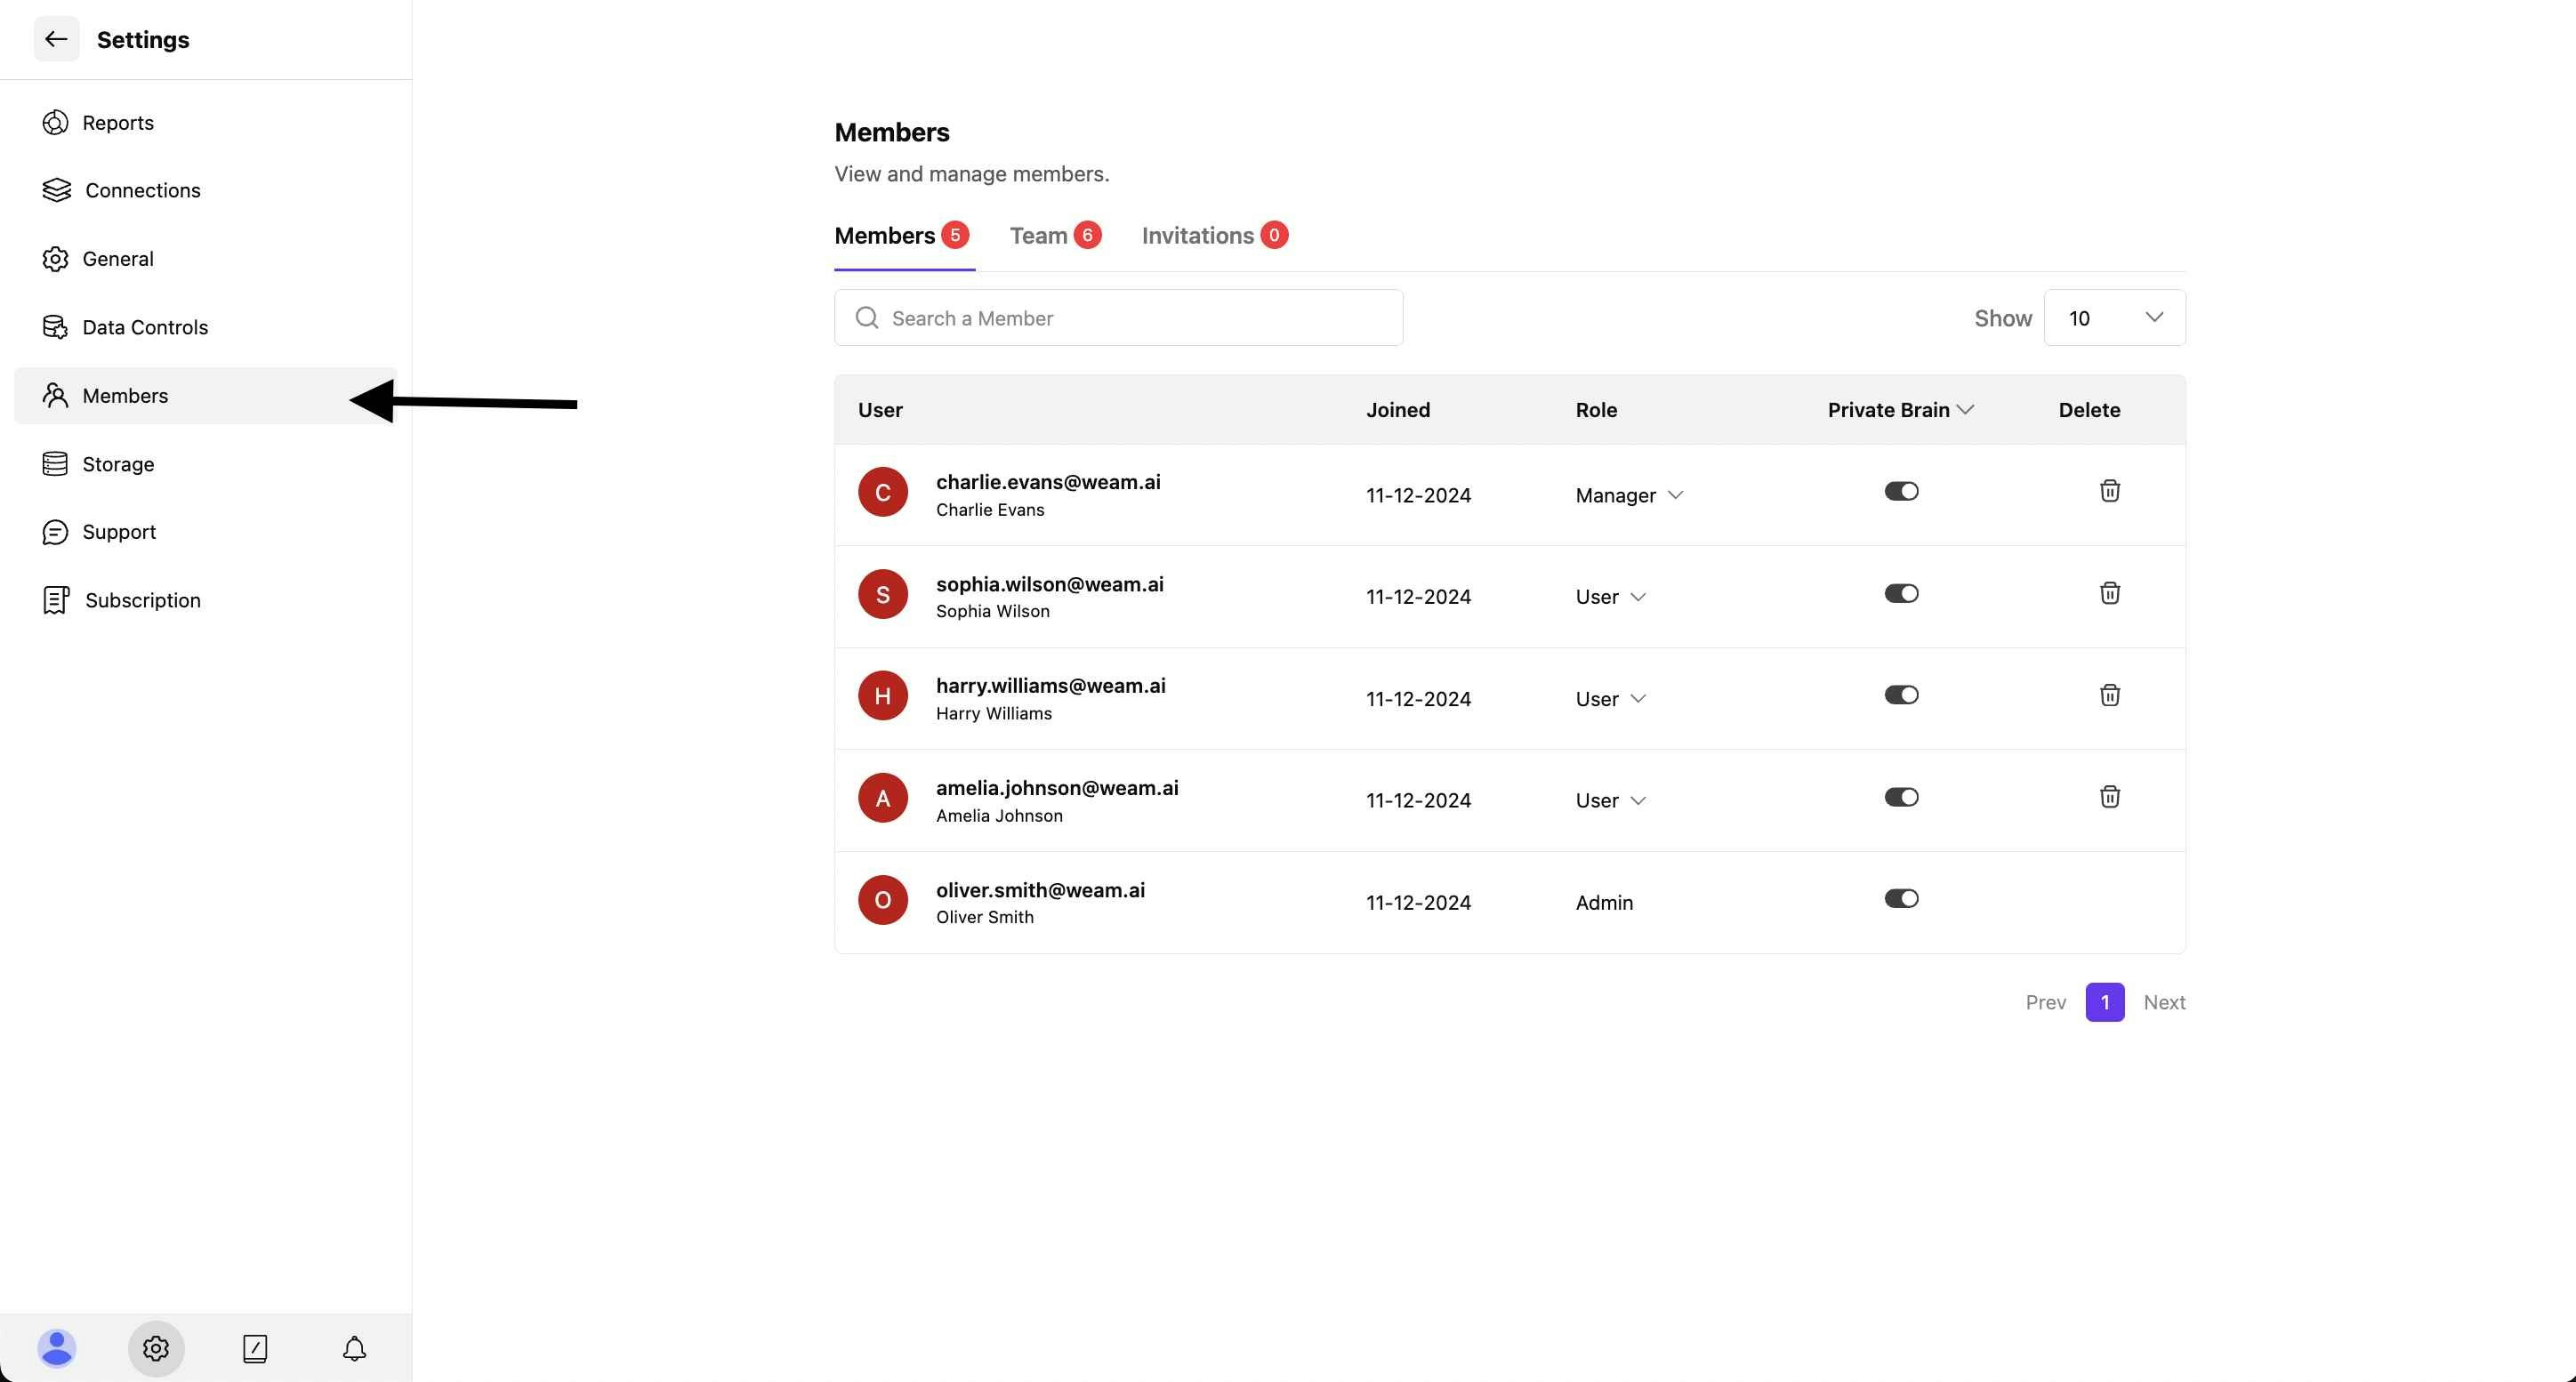Expand the Manager role dropdown for Charlie Evans
This screenshot has height=1382, width=2576.
[1629, 495]
